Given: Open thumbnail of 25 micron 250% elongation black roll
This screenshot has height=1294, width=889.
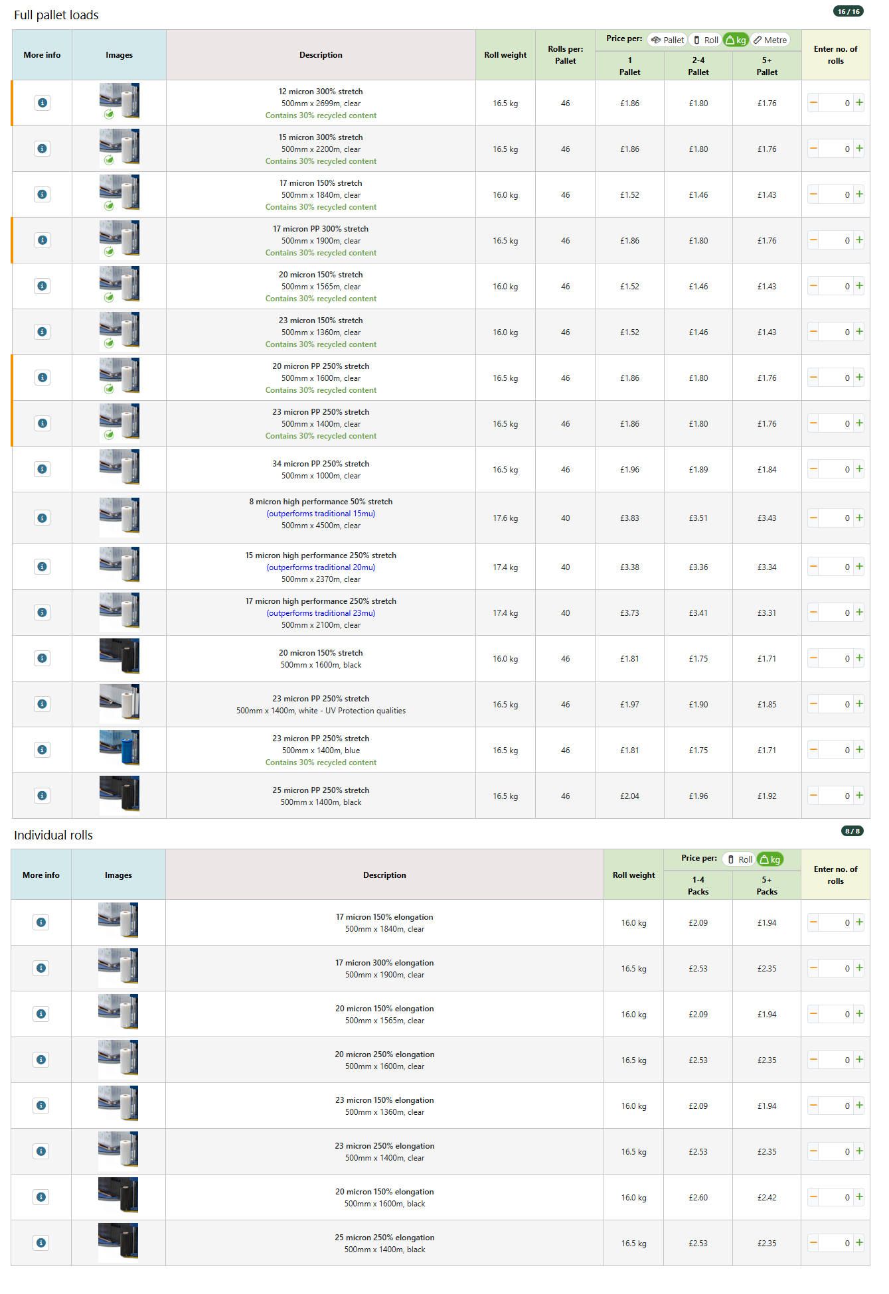Looking at the screenshot, I should click(118, 1242).
